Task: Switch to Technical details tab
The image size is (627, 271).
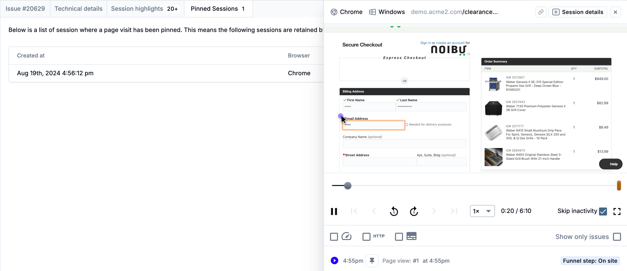Action: point(78,9)
